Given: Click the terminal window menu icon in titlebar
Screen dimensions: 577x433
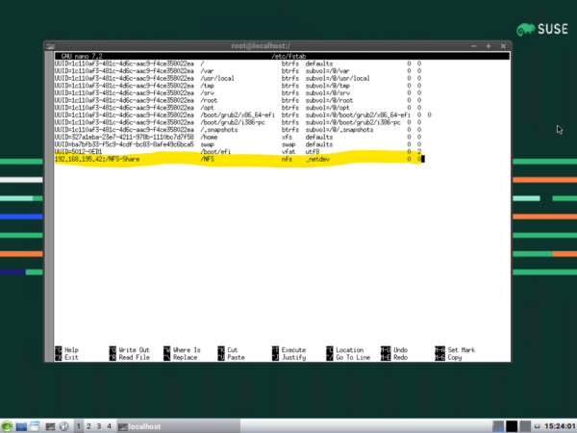Looking at the screenshot, I should point(50,46).
